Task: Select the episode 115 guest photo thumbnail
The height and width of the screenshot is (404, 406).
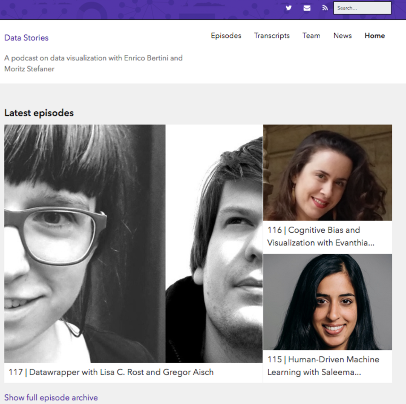Action: click(327, 302)
